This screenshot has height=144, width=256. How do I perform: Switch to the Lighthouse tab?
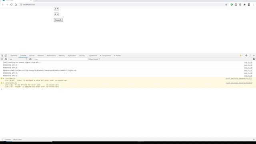click(x=93, y=56)
